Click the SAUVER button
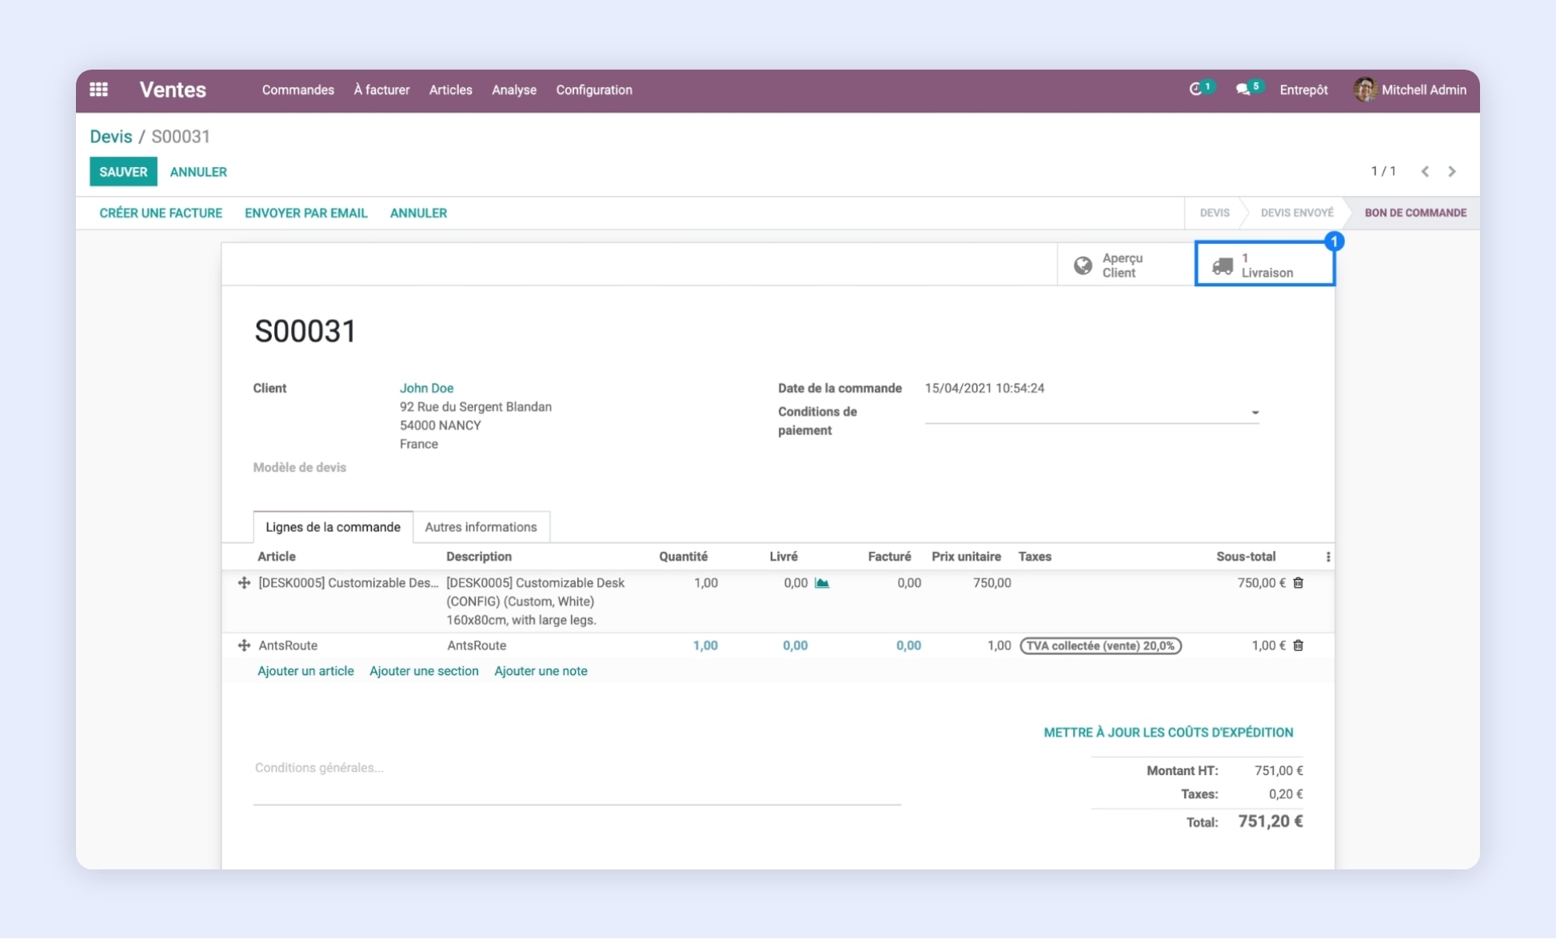1556x939 pixels. [x=122, y=171]
